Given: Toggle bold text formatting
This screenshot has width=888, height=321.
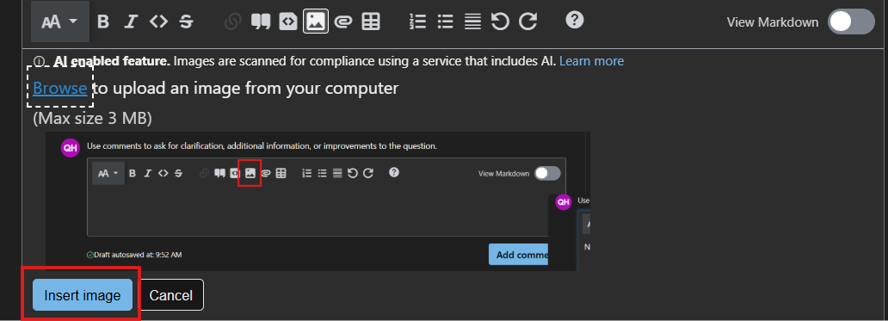Looking at the screenshot, I should tap(102, 22).
